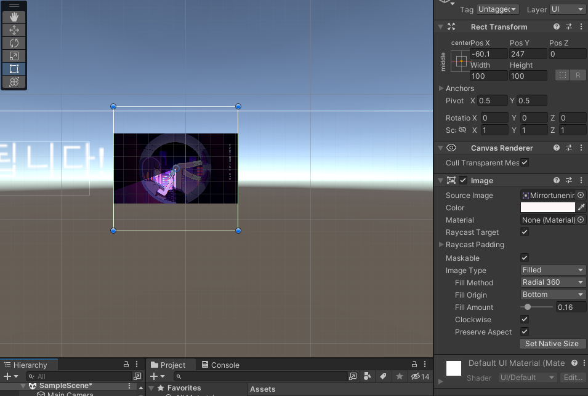Expand the Anchors foldout
588x396 pixels.
click(x=441, y=89)
